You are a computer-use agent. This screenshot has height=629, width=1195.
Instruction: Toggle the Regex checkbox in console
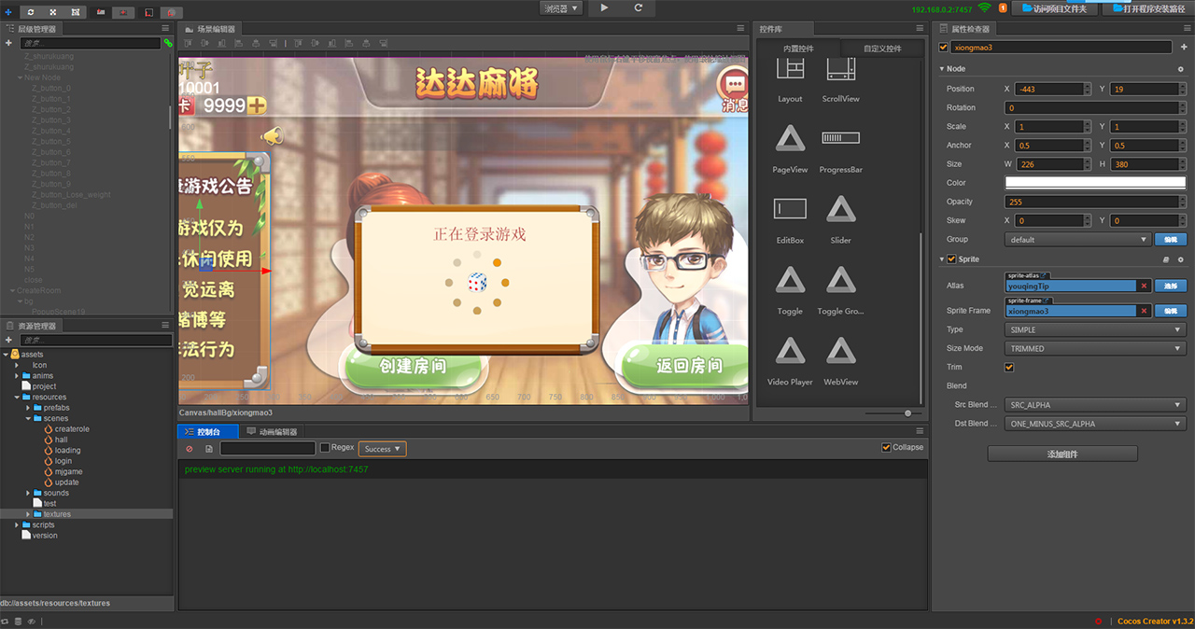tap(325, 448)
